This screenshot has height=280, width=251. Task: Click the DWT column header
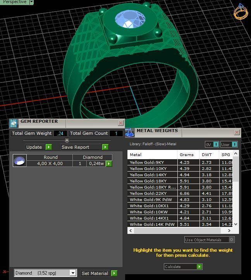[209, 155]
